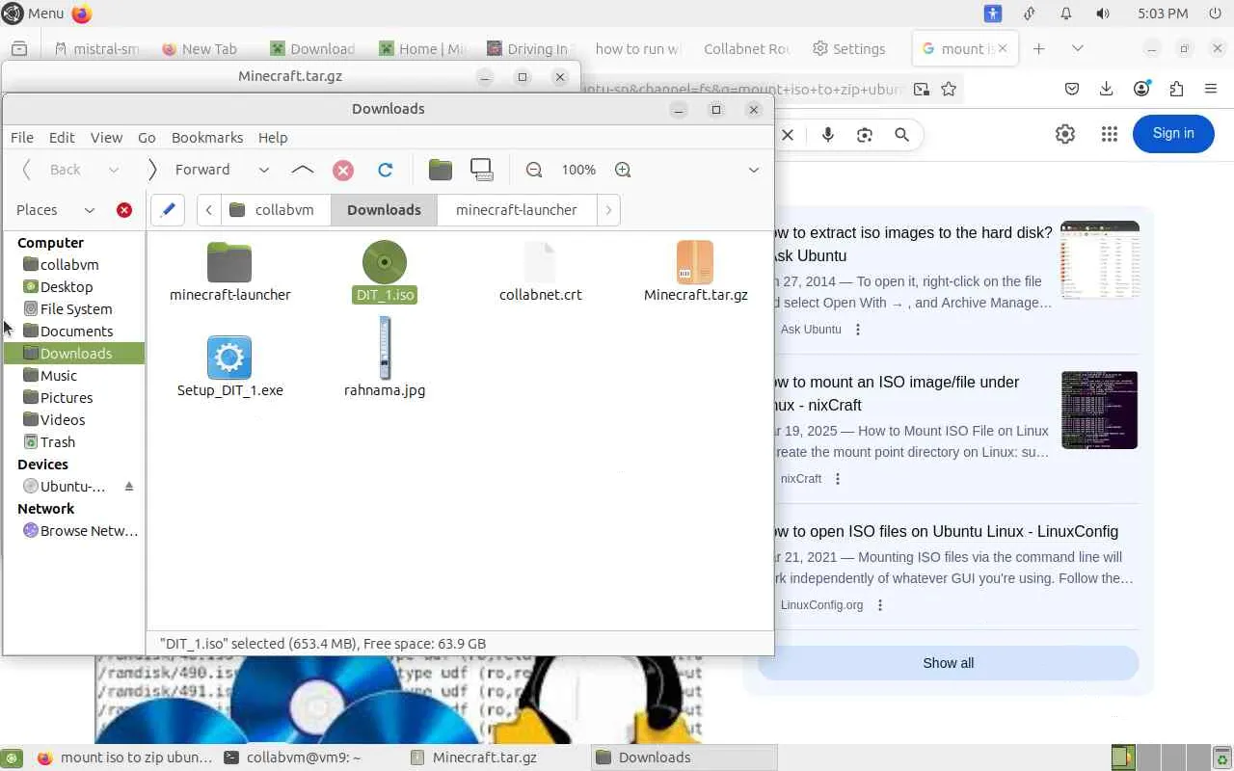Reload the current folder view
1234x771 pixels.
[385, 170]
